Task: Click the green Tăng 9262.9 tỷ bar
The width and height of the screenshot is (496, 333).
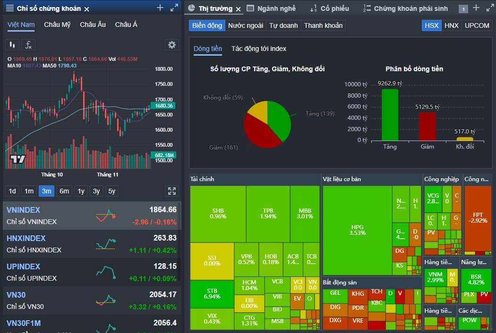Action: pos(390,115)
